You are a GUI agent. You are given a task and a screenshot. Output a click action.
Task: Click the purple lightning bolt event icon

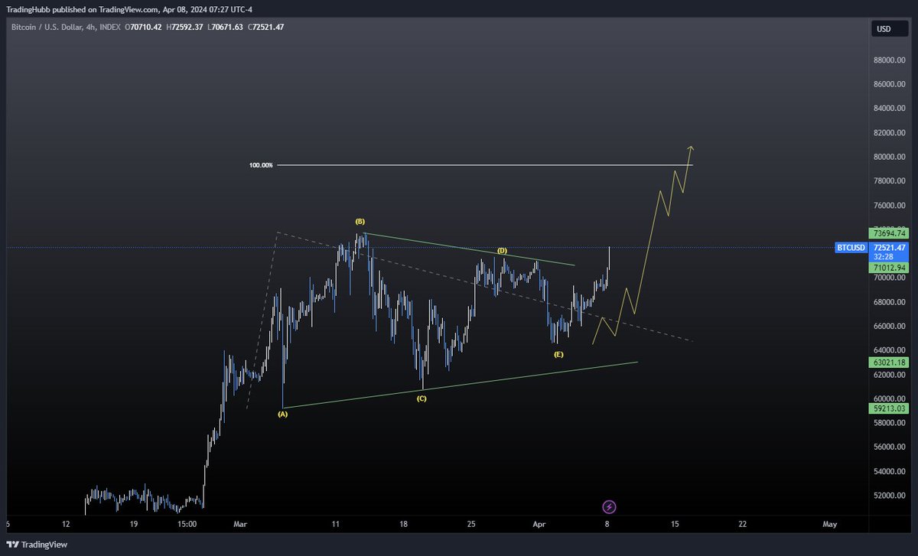(x=609, y=506)
